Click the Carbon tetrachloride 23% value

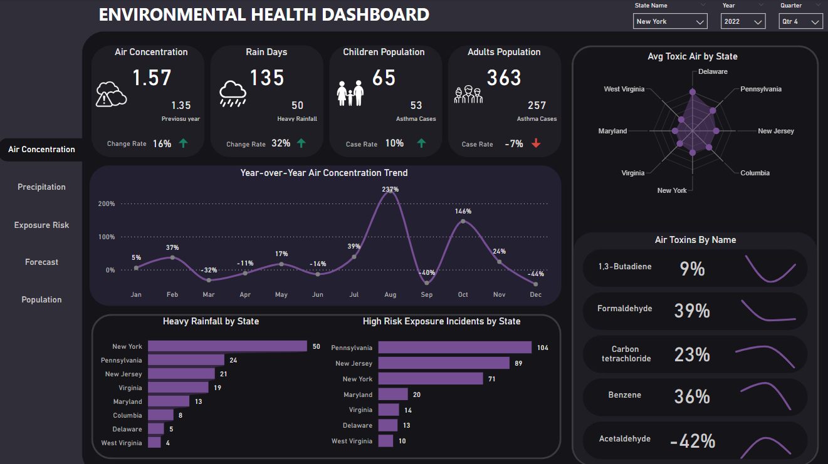(x=692, y=354)
